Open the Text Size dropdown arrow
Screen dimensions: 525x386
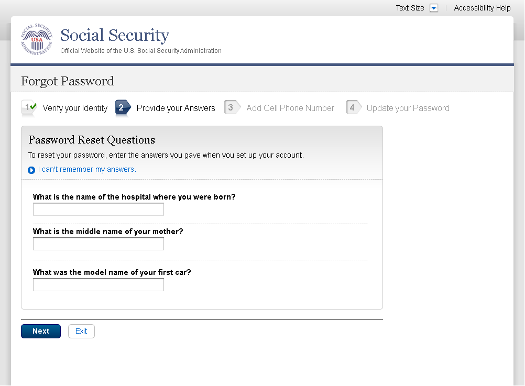(433, 8)
